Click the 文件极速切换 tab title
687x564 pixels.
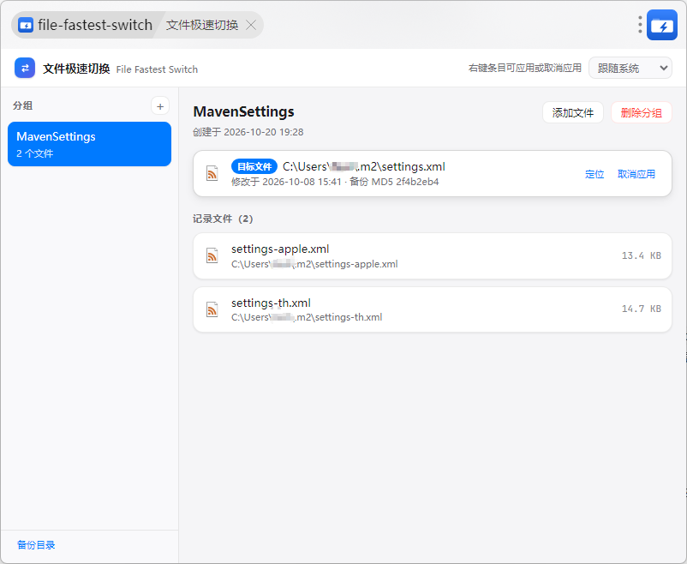pyautogui.click(x=202, y=25)
